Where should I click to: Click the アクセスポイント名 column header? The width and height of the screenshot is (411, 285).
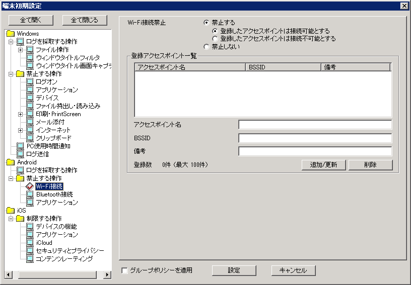(190, 67)
